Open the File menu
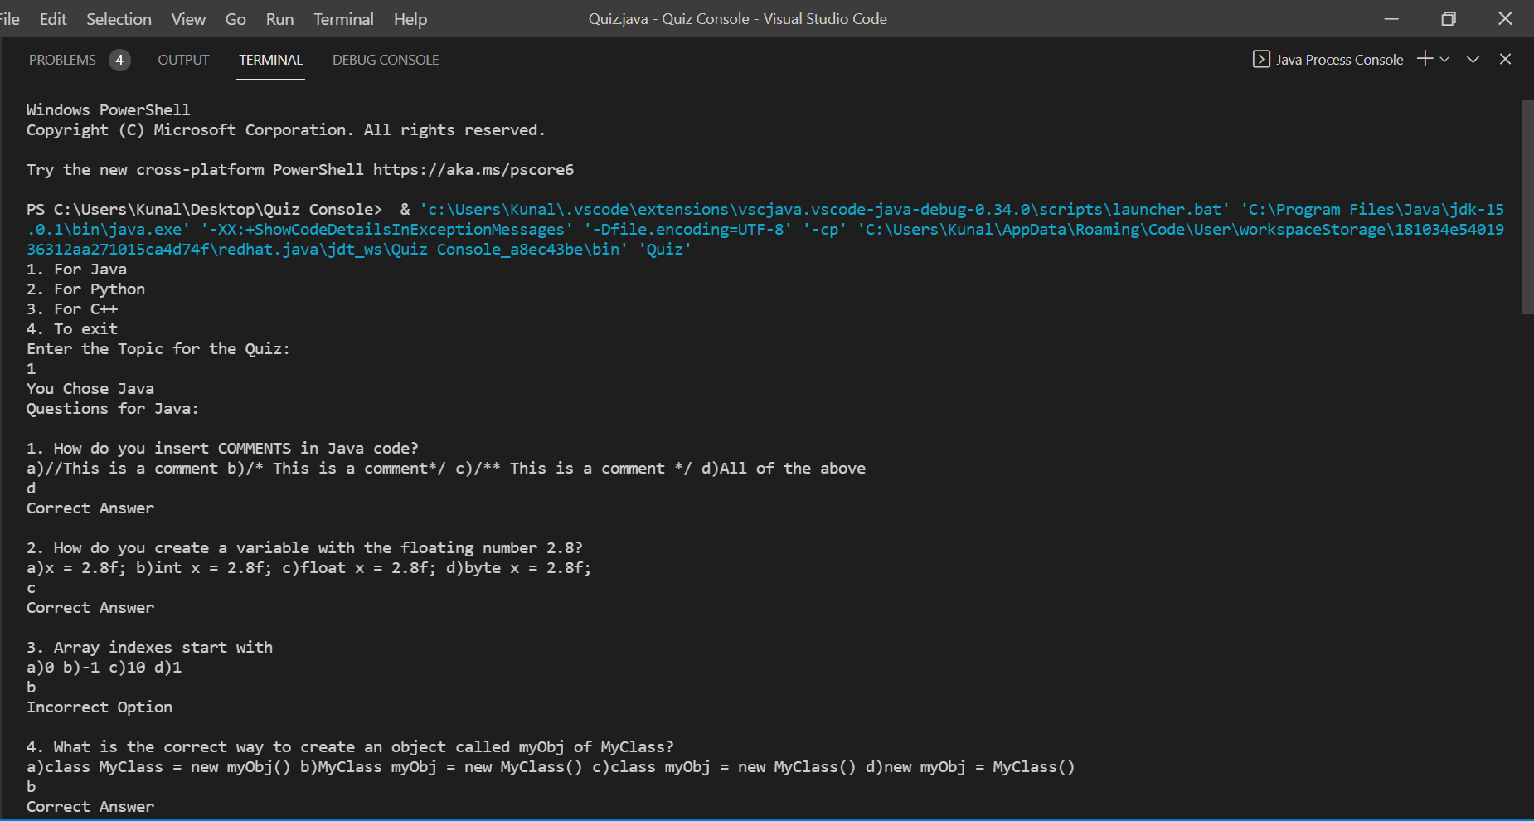This screenshot has height=821, width=1534. tap(9, 18)
